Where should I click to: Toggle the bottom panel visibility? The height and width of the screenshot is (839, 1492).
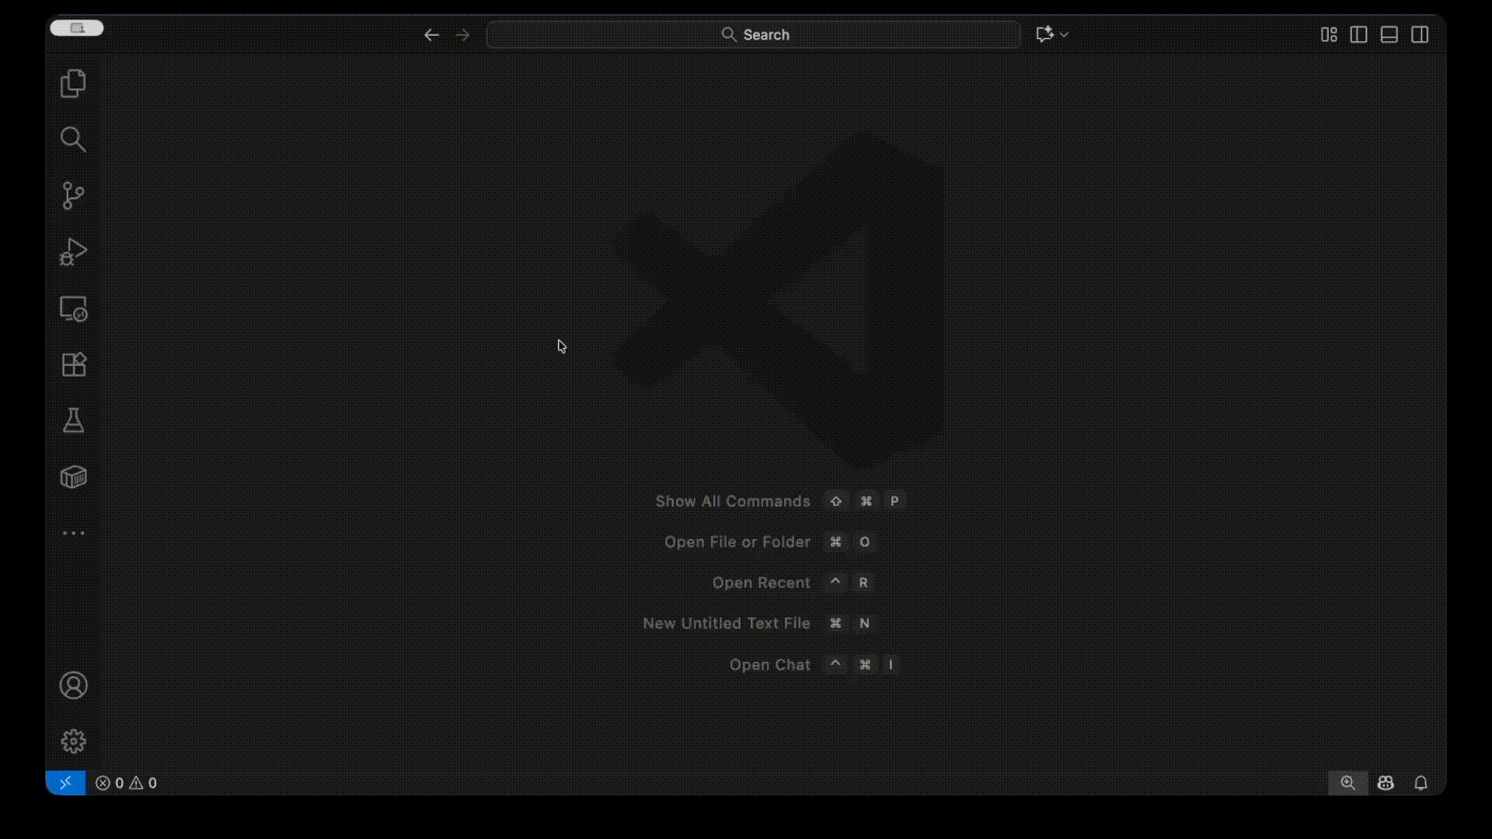1389,34
